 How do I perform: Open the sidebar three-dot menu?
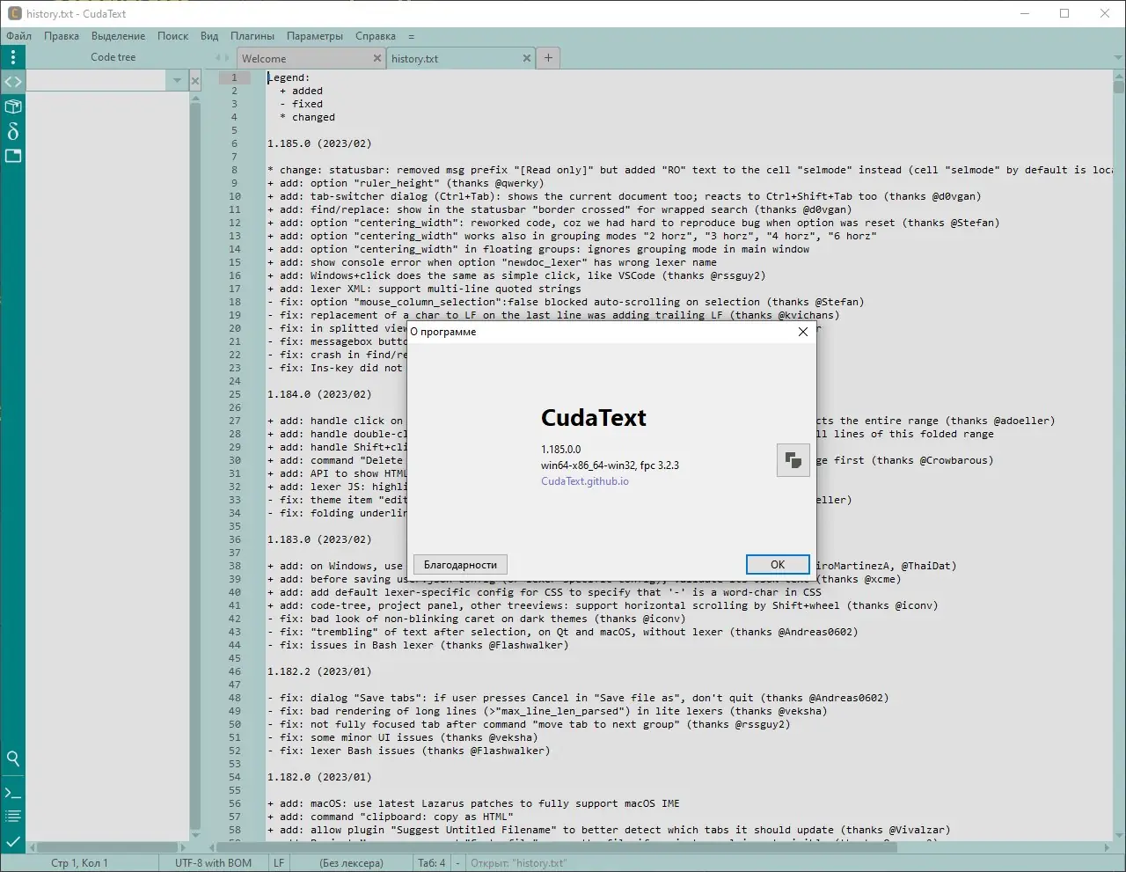click(13, 57)
